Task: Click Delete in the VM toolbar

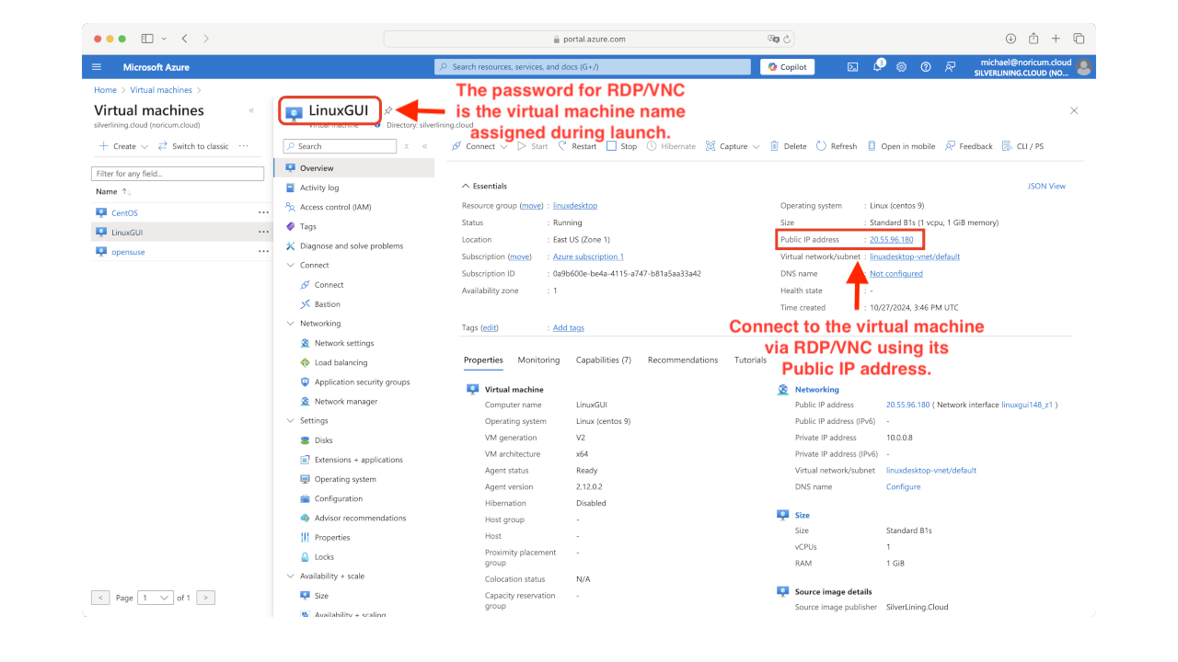Action: 788,146
